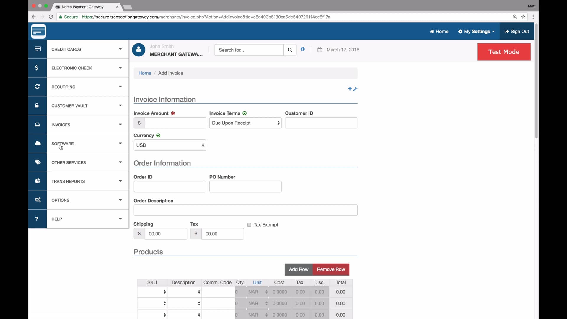Select the Trans Reports chart icon

[x=38, y=181]
